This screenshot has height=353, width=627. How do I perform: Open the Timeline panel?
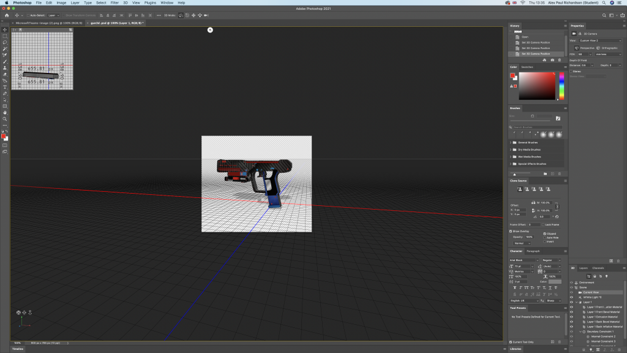tap(18, 349)
